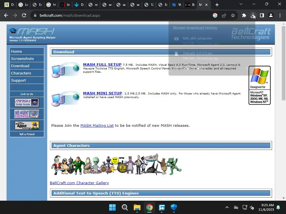The height and width of the screenshot is (214, 286).
Task: Open the blue arrow app in taskbar
Action: [x=162, y=207]
